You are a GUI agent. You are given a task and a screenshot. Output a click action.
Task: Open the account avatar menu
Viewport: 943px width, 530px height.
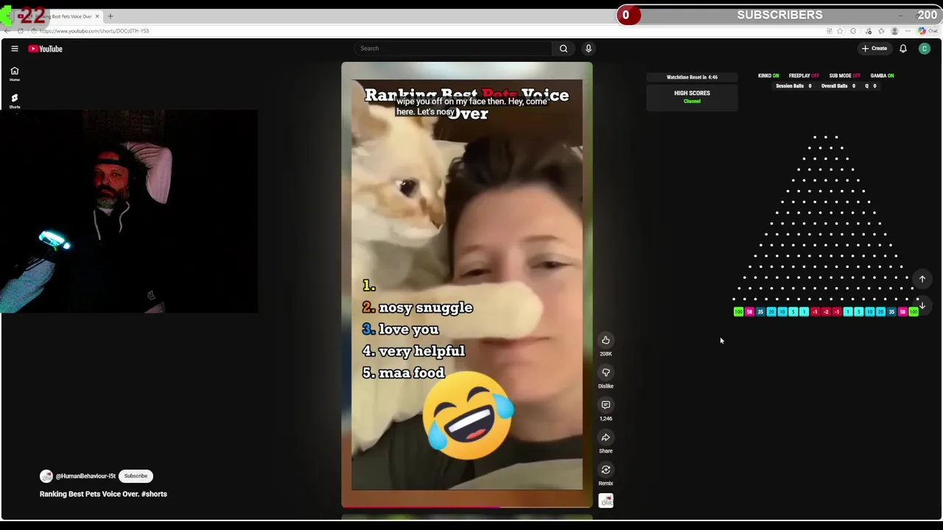(925, 49)
